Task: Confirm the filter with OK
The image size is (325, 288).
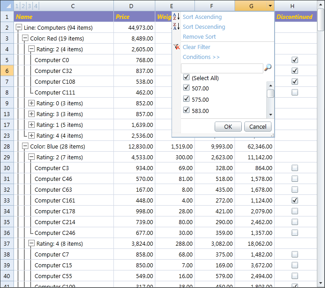Action: (x=228, y=126)
